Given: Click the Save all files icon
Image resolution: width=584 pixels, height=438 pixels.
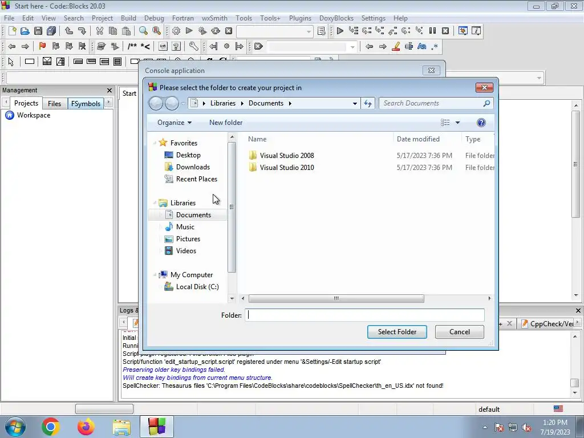Looking at the screenshot, I should (51, 31).
